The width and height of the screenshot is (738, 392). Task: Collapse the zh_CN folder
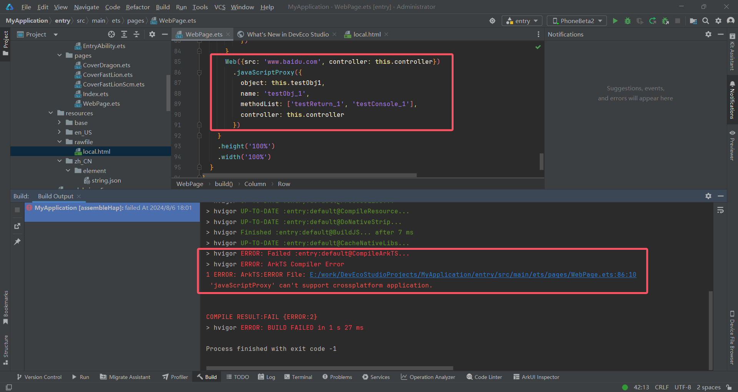click(x=60, y=161)
